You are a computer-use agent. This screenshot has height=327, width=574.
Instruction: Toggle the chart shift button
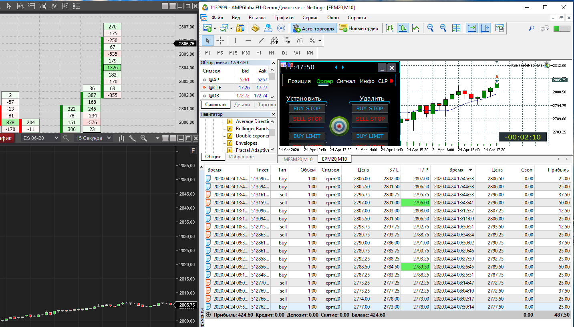pyautogui.click(x=484, y=28)
